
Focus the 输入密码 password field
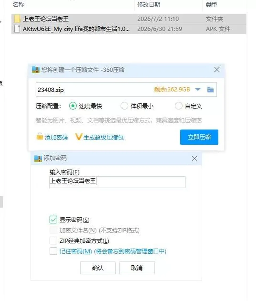point(117,182)
